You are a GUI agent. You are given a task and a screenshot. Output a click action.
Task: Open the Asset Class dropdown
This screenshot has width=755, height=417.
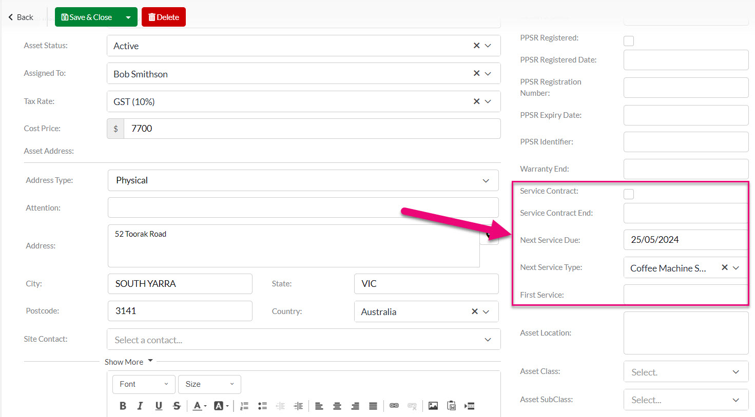[x=686, y=372]
